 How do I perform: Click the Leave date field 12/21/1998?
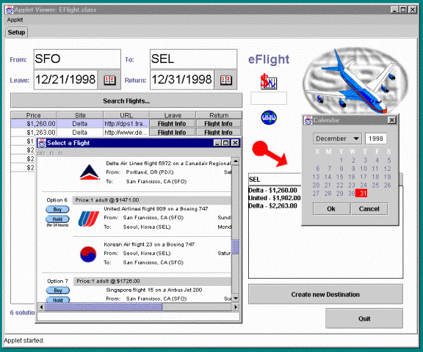coord(65,80)
